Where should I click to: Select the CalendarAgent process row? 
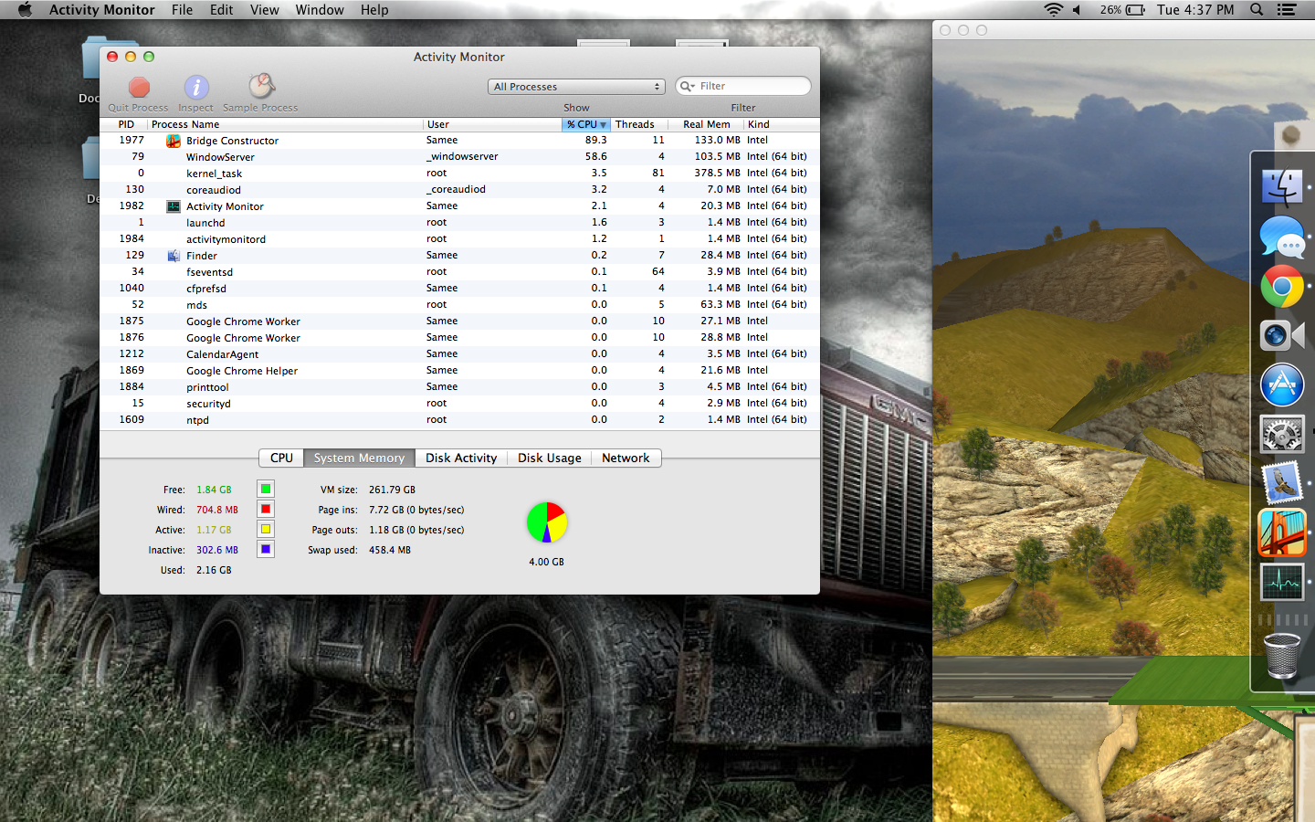click(x=459, y=354)
